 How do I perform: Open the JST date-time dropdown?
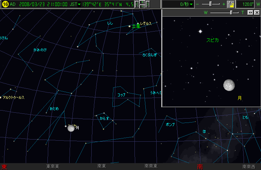pyautogui.click(x=79, y=5)
